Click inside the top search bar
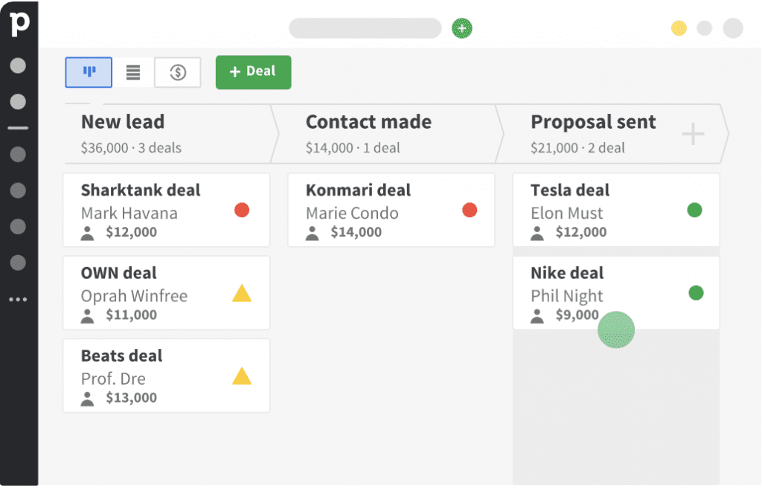Viewport: 762px width, 488px height. [365, 28]
